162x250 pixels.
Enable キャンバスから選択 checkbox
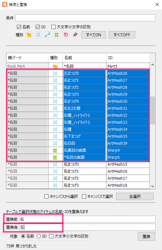coord(46,196)
